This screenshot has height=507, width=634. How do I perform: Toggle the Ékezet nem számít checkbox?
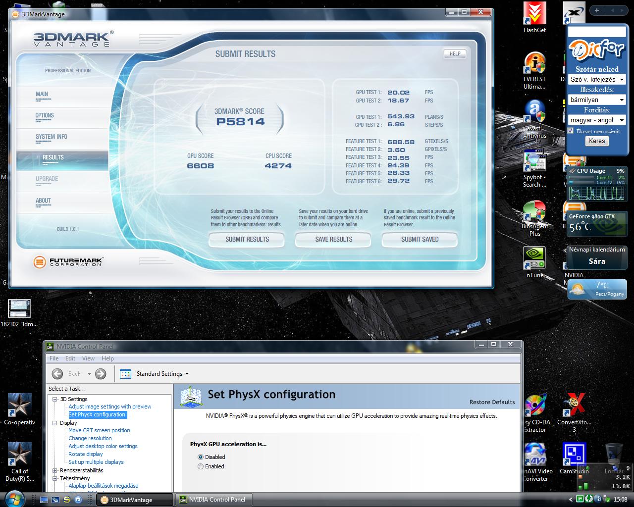[571, 131]
